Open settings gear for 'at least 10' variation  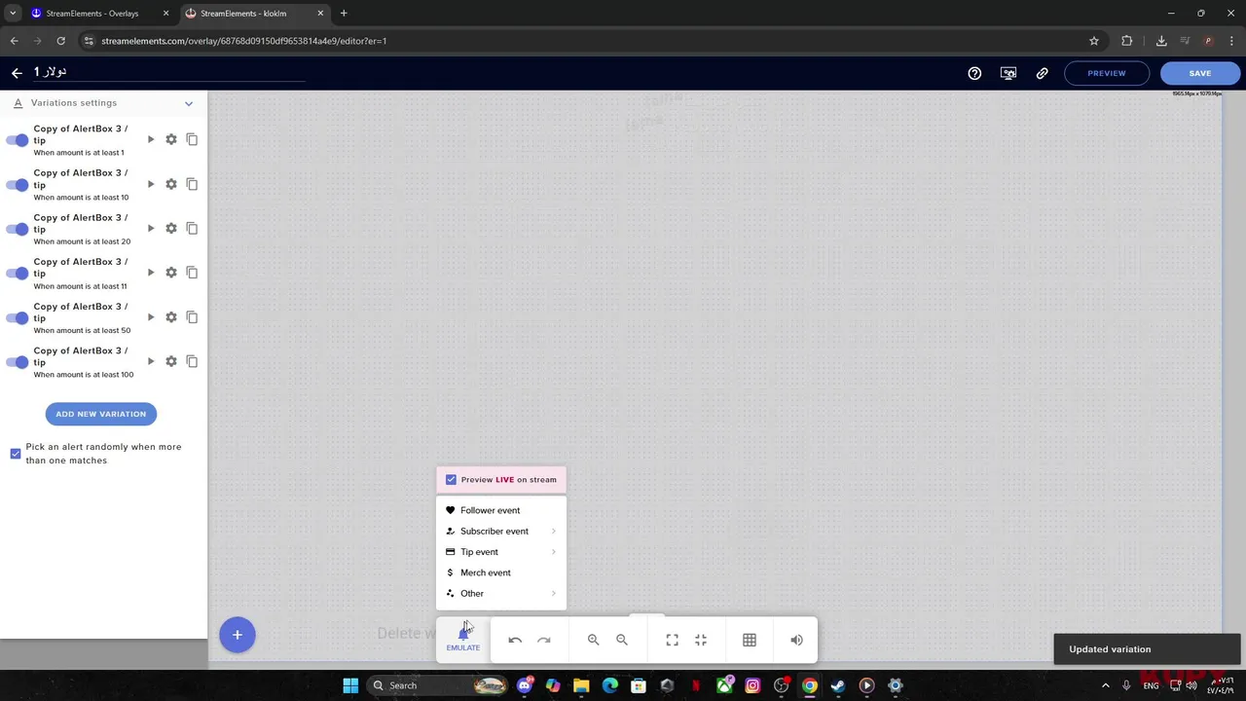point(171,184)
